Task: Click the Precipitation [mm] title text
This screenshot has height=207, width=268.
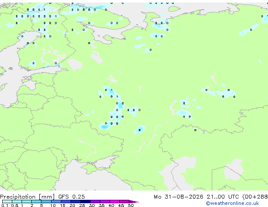Action: [27, 197]
